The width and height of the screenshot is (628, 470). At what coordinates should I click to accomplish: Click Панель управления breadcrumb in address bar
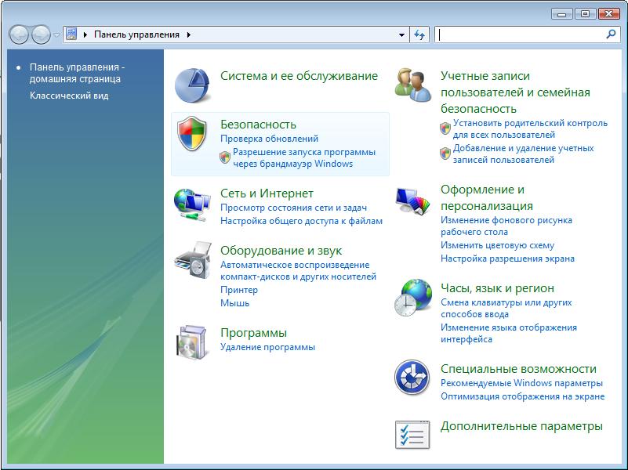pos(136,34)
